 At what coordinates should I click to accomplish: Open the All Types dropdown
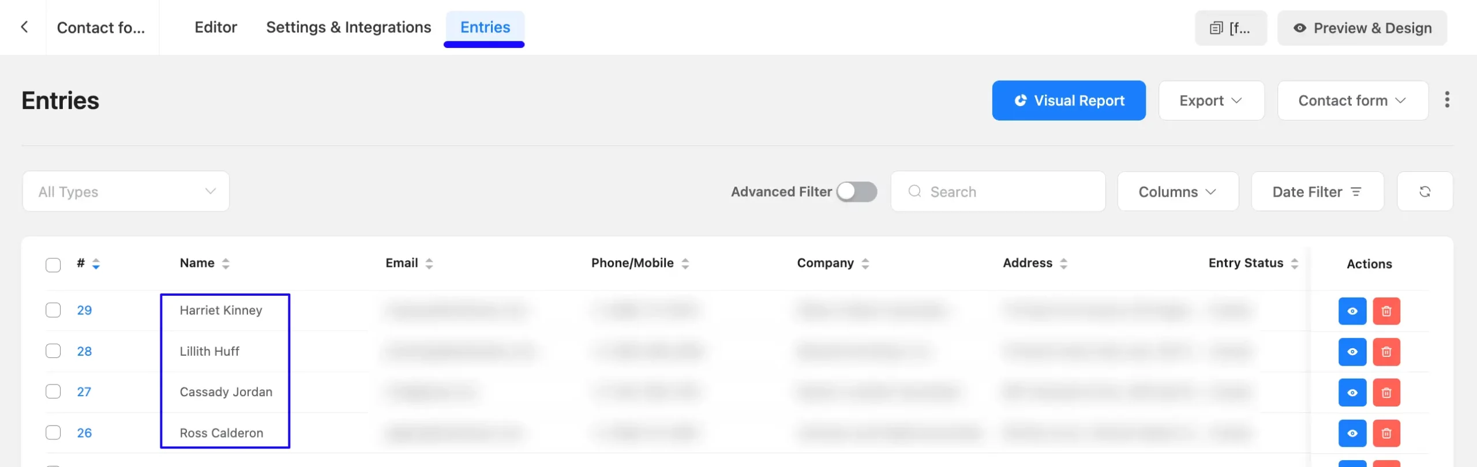[x=126, y=191]
